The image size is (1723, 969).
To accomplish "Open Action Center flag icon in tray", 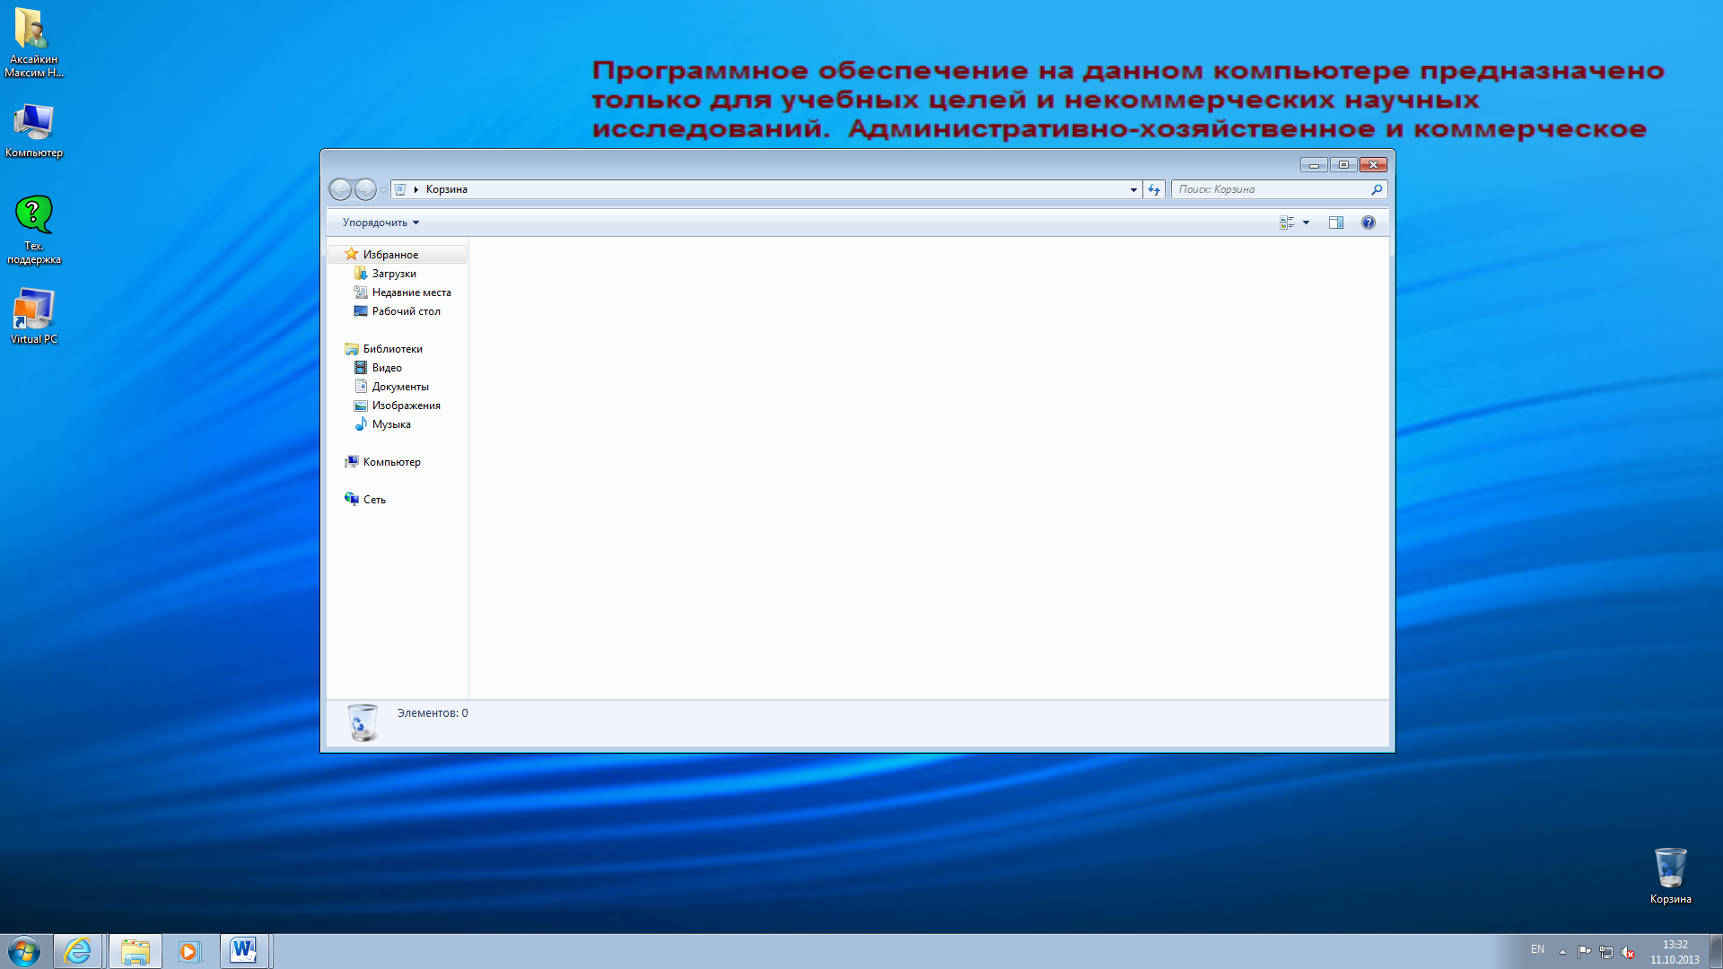I will click(1584, 952).
